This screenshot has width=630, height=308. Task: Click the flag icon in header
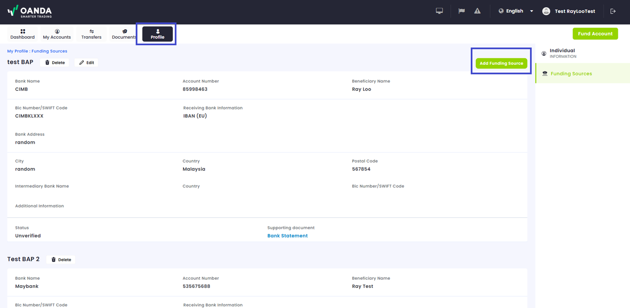[x=462, y=11]
